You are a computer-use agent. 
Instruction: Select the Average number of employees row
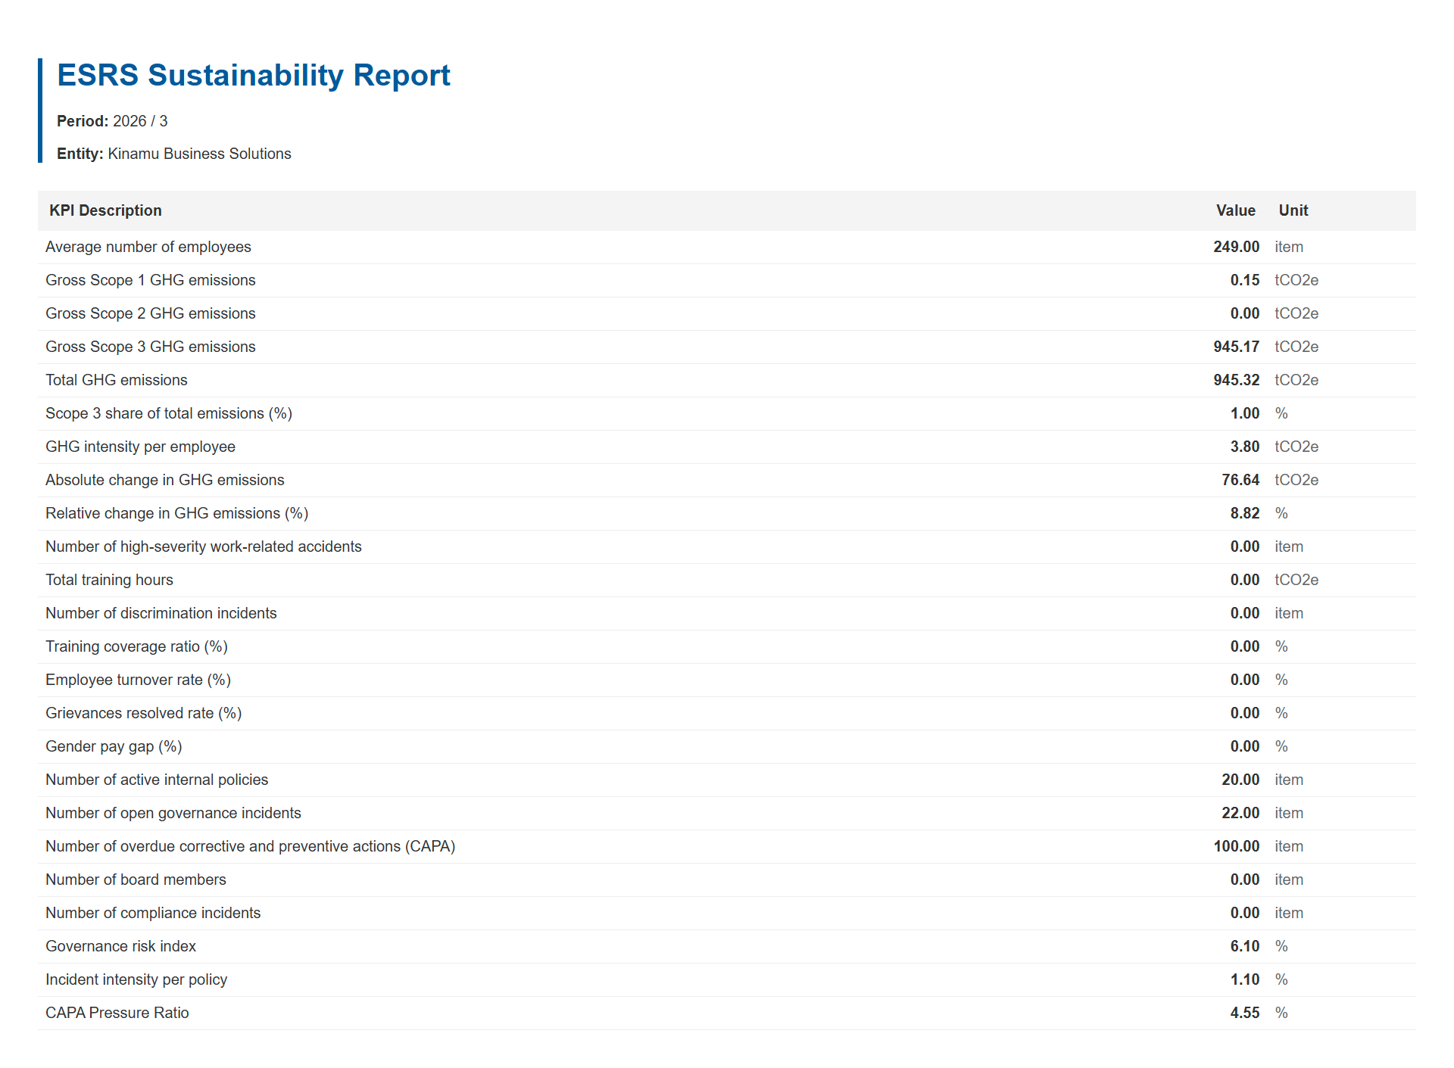coord(727,247)
